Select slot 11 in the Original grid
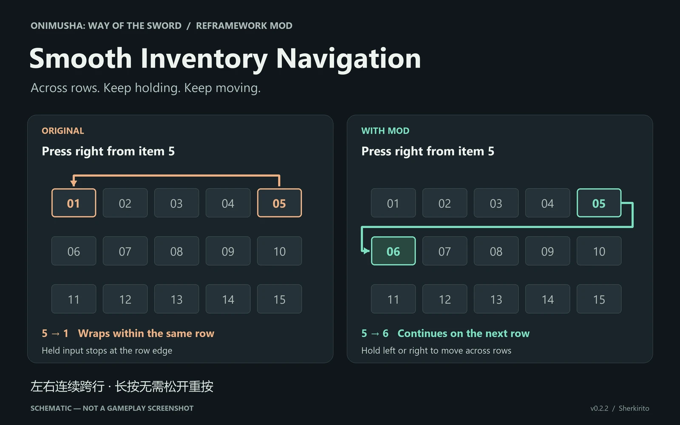 (x=74, y=299)
